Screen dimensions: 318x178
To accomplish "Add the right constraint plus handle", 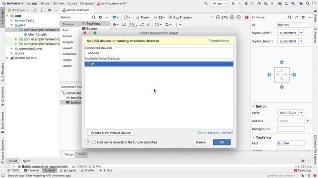I will point(294,75).
